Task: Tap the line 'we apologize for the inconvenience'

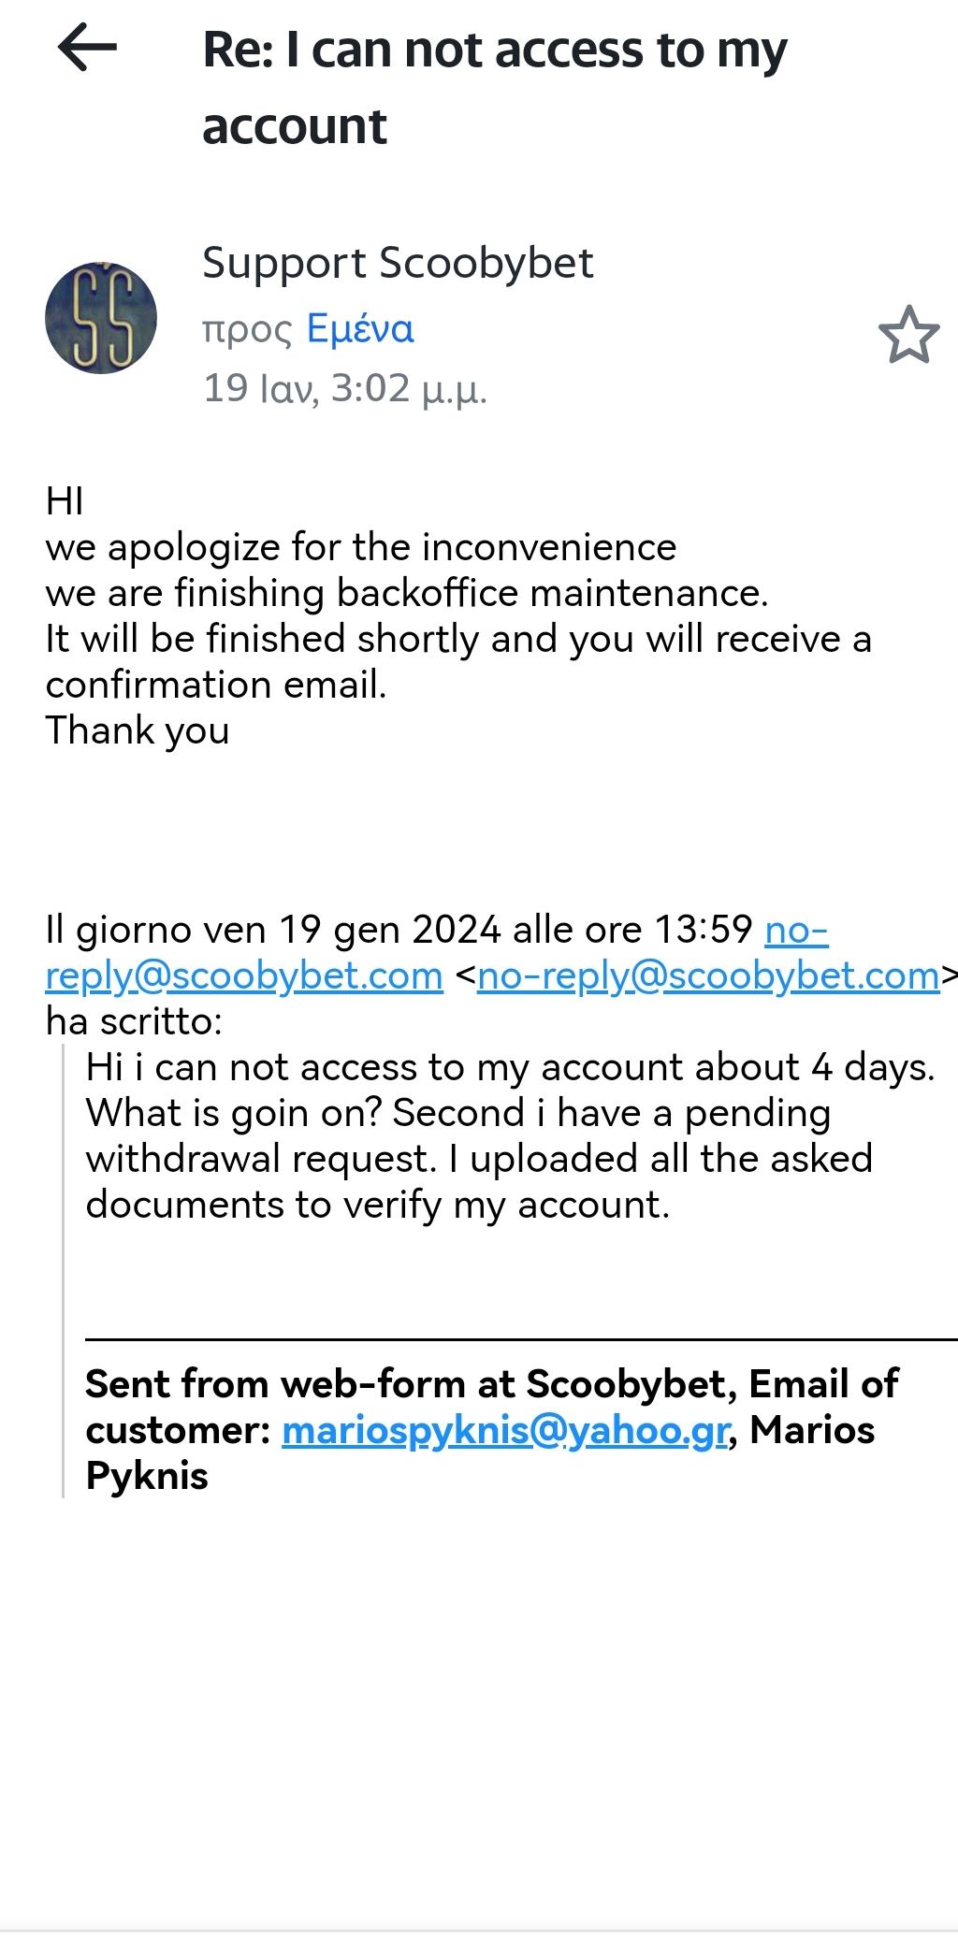Action: 360,547
